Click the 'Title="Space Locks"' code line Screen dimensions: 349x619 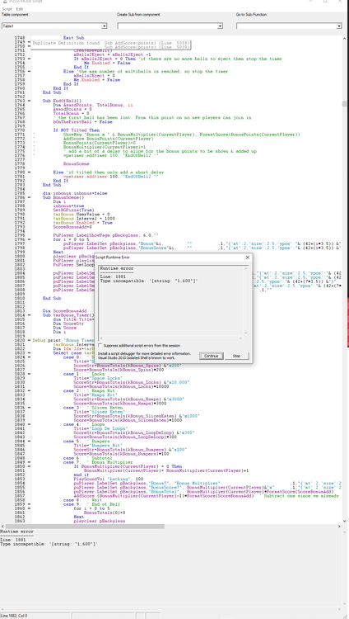point(92,378)
